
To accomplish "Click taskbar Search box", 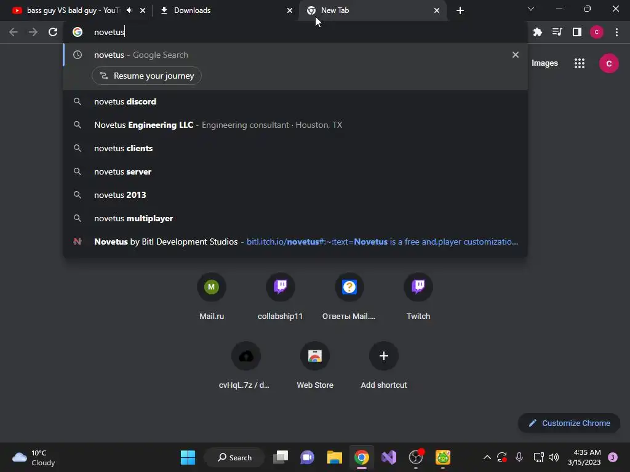I will [234, 457].
